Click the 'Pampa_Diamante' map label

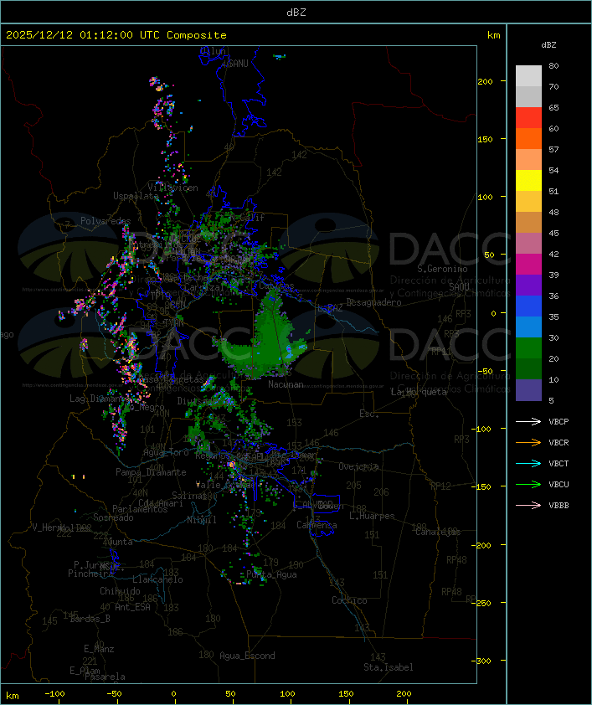pos(151,472)
